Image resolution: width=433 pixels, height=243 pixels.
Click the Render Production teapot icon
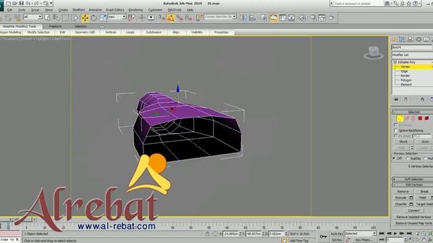[x=331, y=18]
